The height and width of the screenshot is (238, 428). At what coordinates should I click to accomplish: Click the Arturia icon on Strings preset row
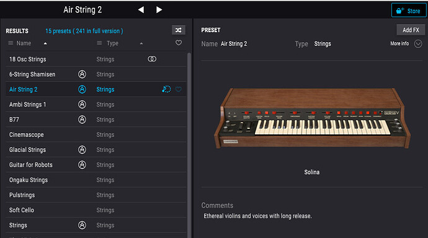(82, 225)
